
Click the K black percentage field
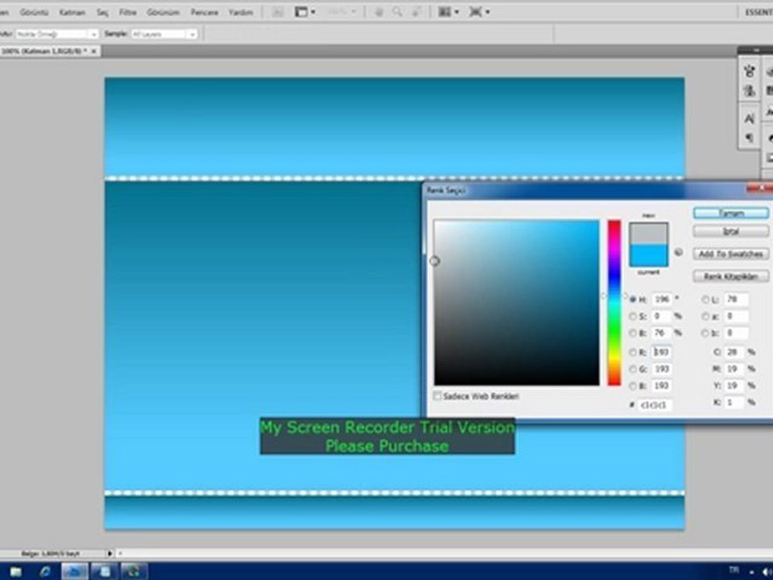(734, 403)
